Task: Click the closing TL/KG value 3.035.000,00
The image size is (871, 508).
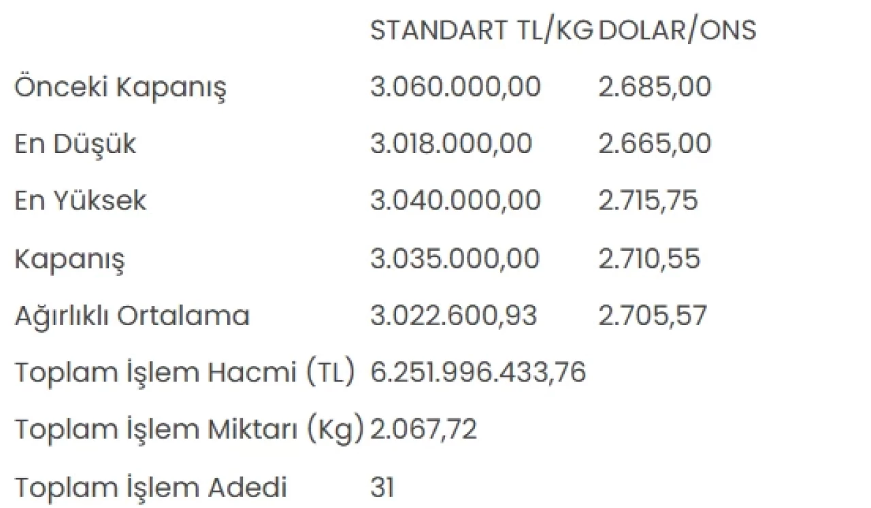Action: [x=455, y=259]
